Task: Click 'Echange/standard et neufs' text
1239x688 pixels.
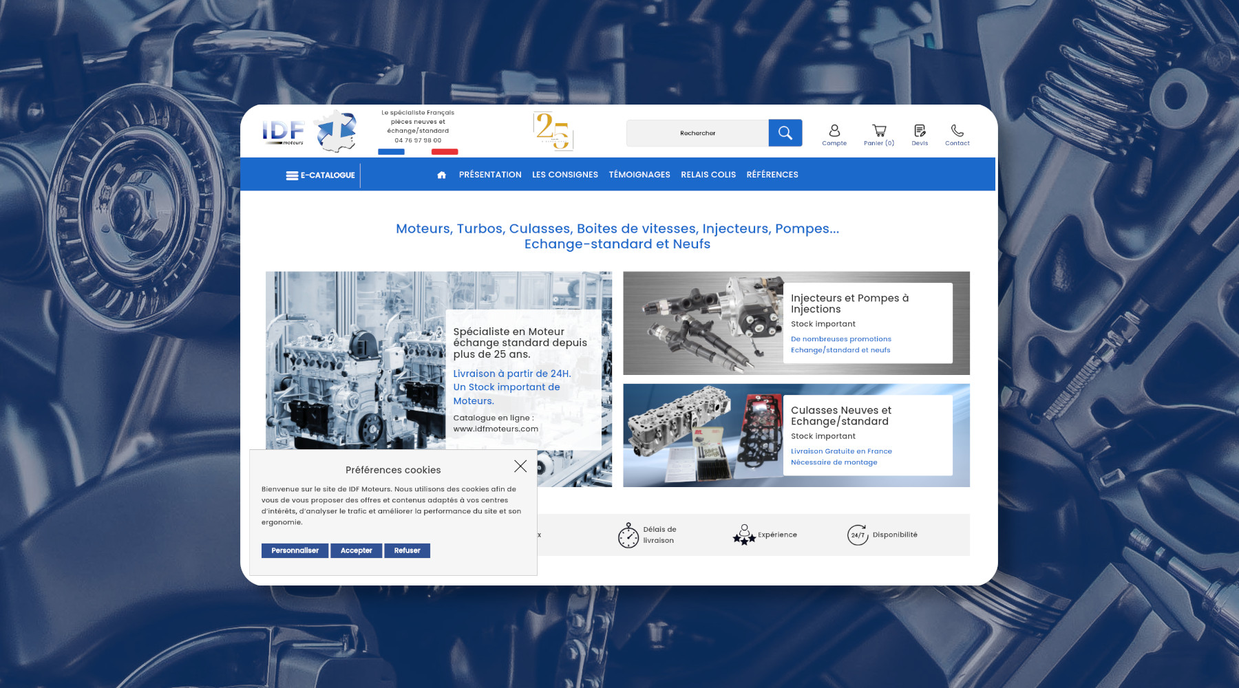Action: click(840, 350)
